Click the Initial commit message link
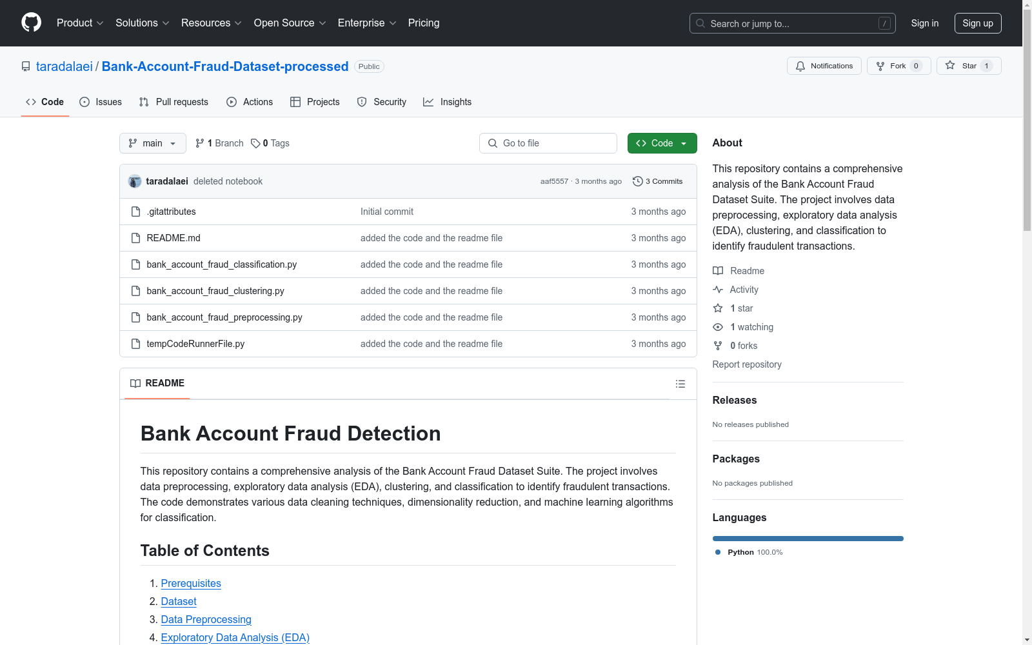 coord(387,212)
